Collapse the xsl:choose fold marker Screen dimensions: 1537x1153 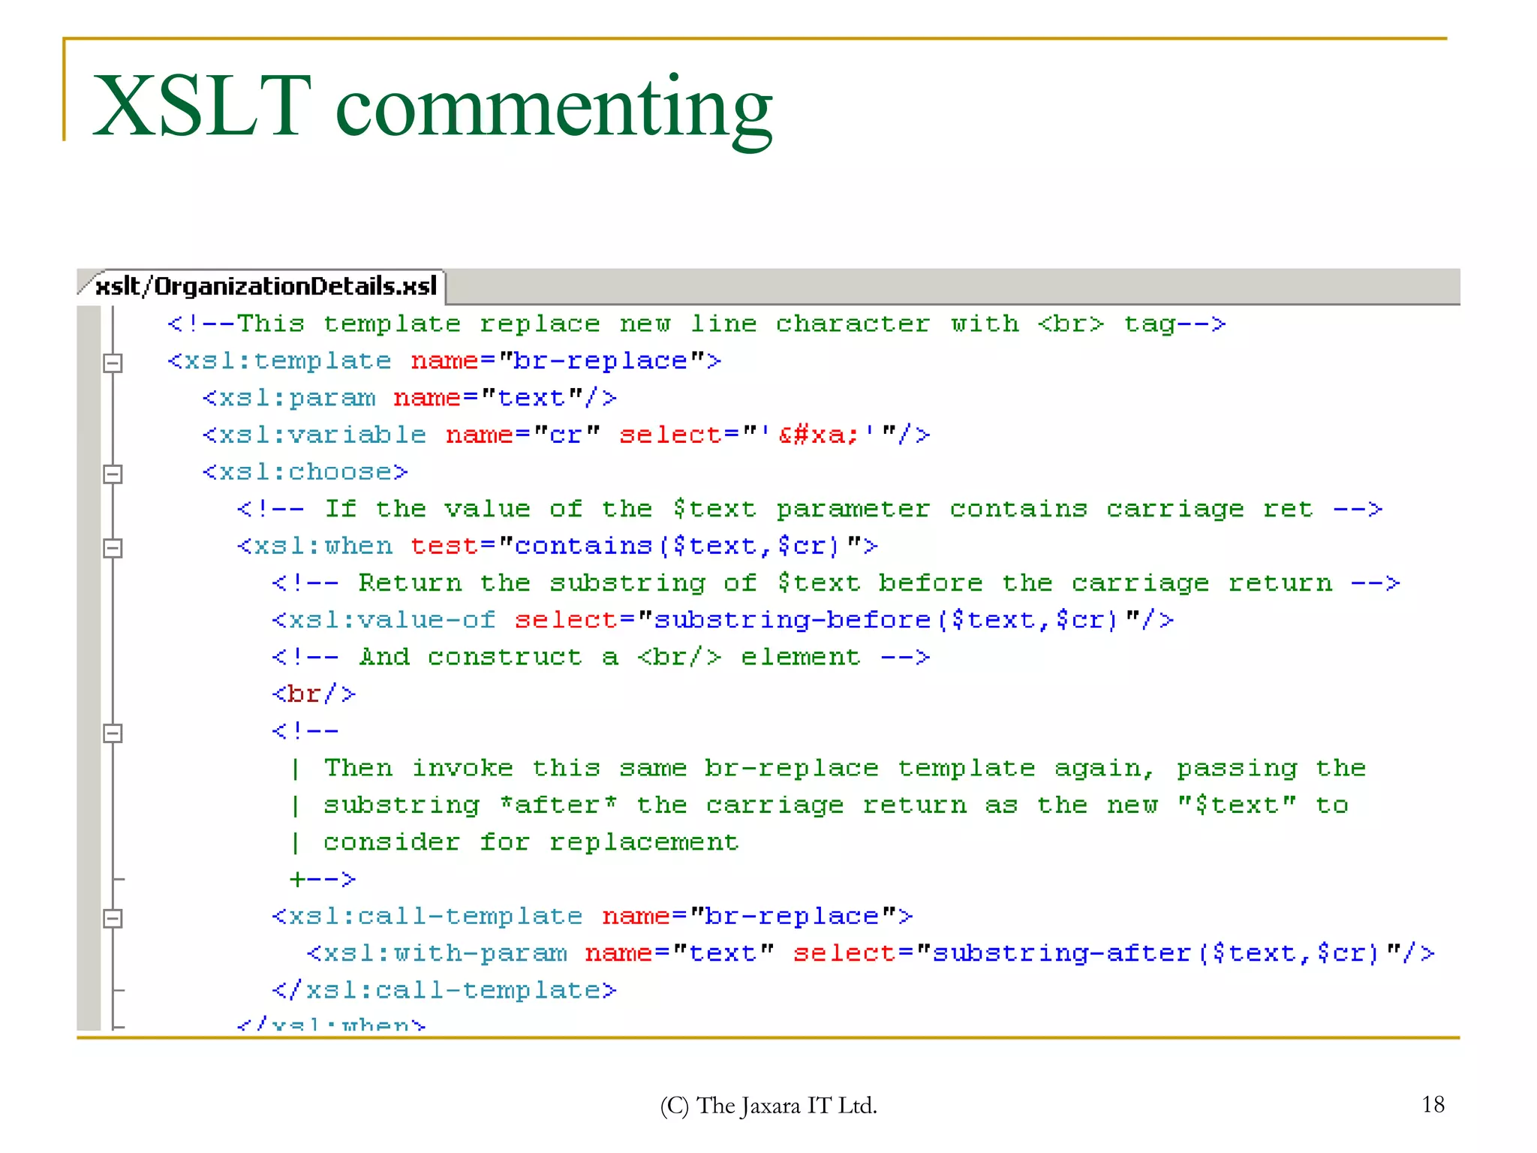coord(113,474)
